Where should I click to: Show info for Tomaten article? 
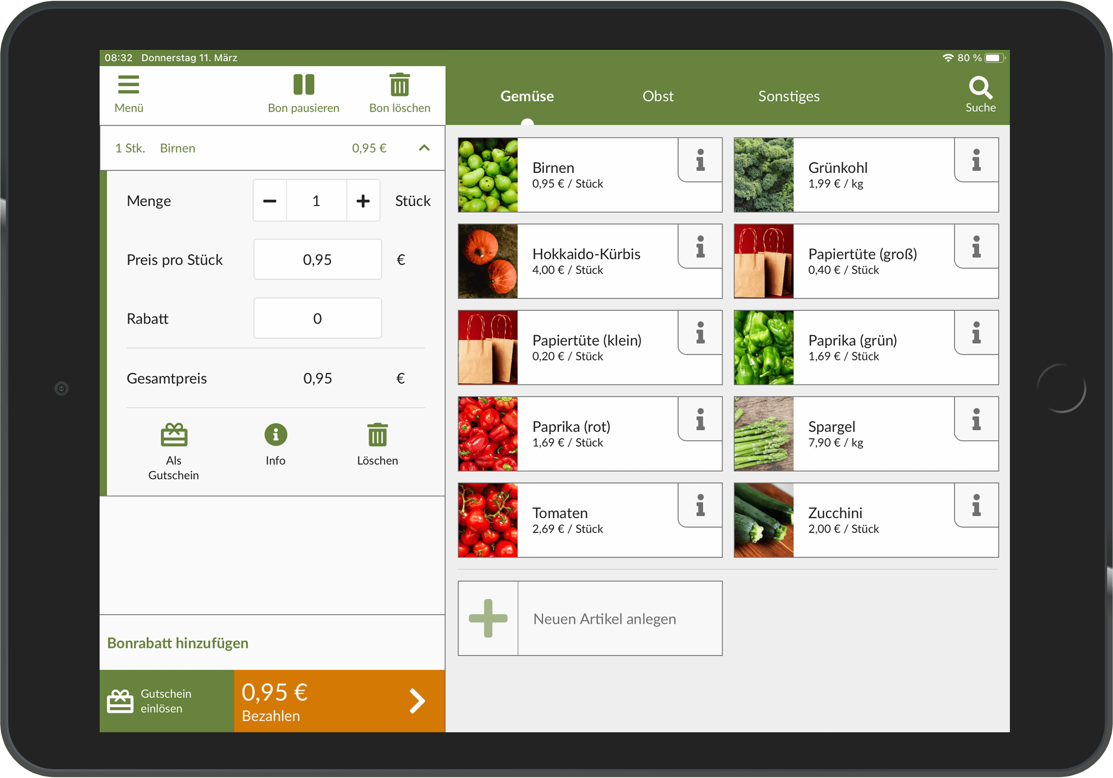click(700, 505)
